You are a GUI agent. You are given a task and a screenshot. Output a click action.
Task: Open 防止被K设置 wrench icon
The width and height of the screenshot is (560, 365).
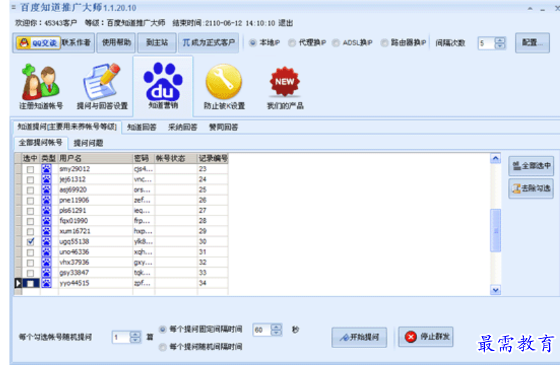(224, 86)
